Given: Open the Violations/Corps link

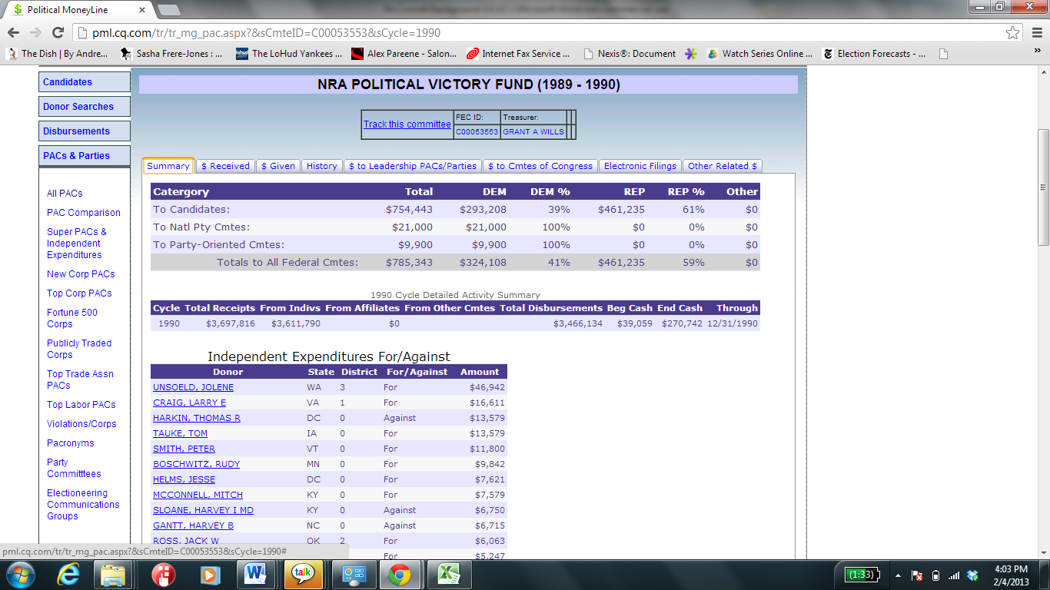Looking at the screenshot, I should pyautogui.click(x=81, y=424).
